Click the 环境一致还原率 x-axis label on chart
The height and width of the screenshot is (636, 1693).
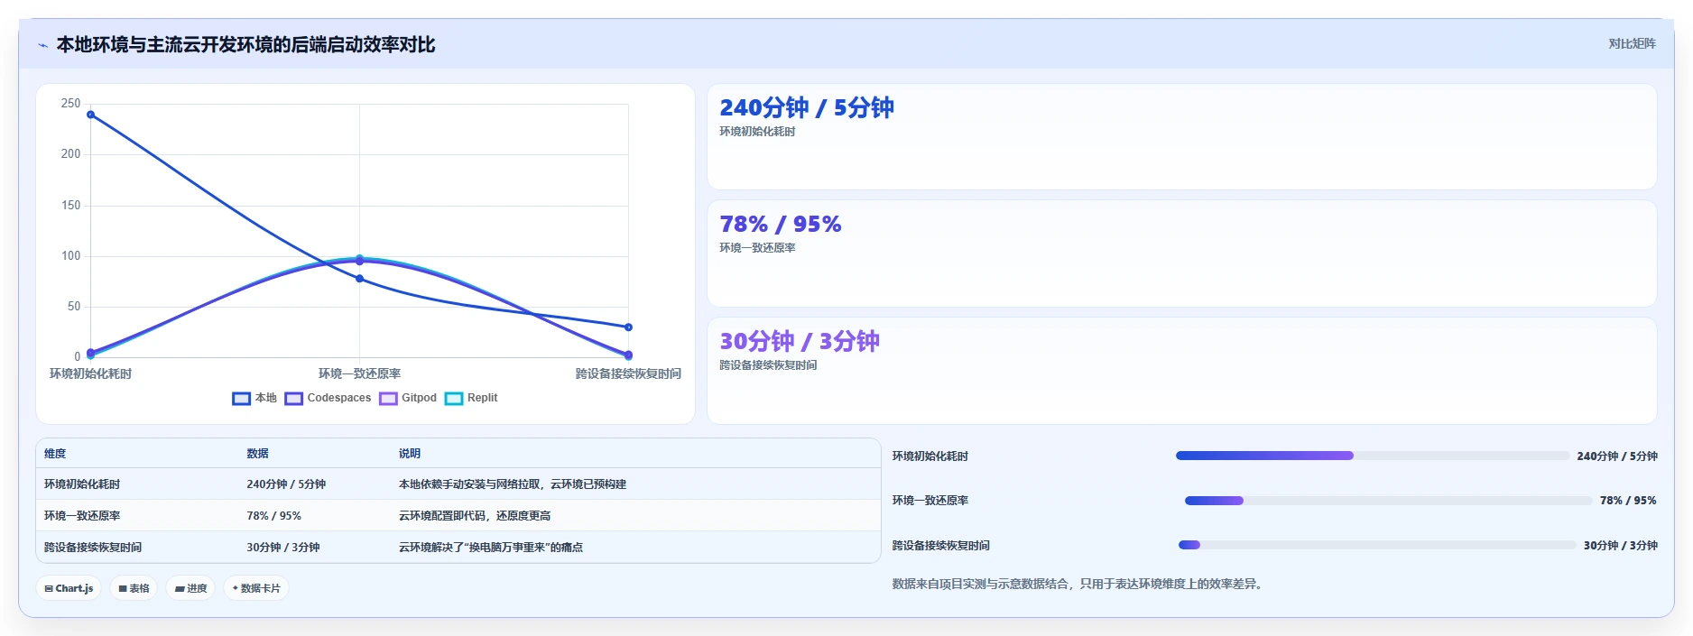point(359,373)
